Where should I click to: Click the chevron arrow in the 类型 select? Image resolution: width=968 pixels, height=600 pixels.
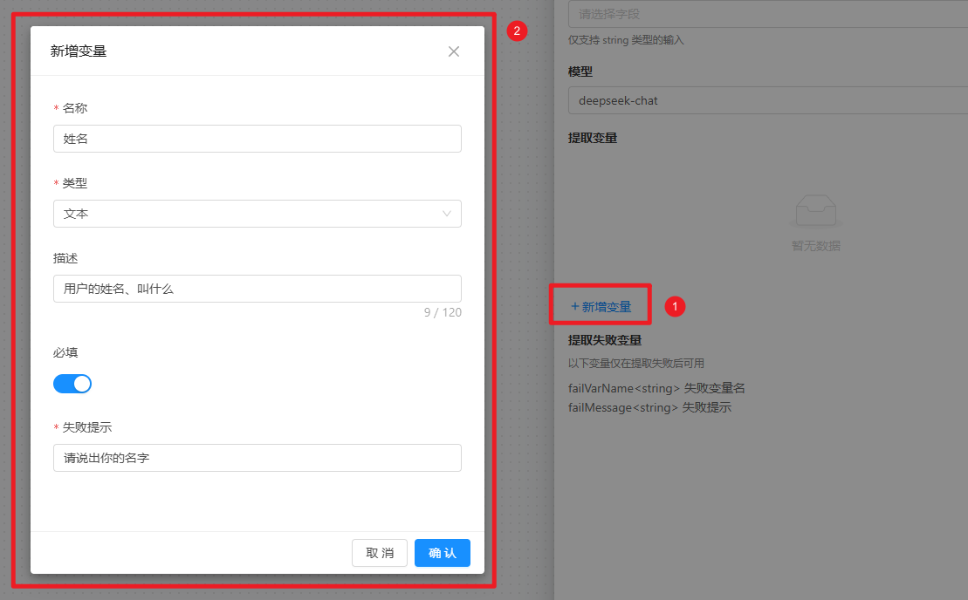(447, 214)
